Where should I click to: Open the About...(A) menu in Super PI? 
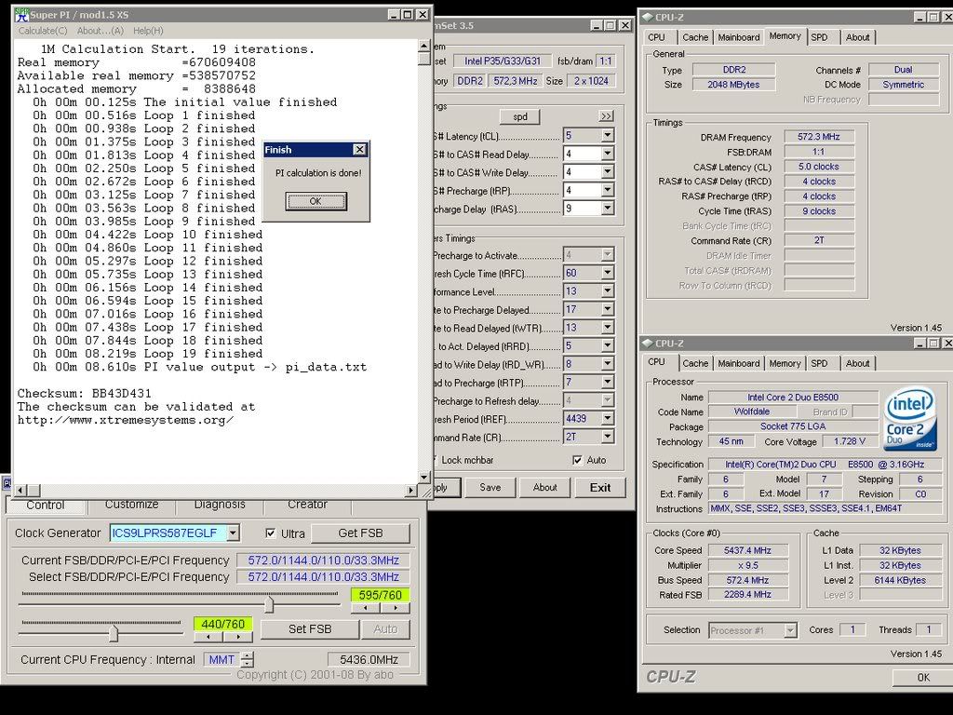pos(101,31)
